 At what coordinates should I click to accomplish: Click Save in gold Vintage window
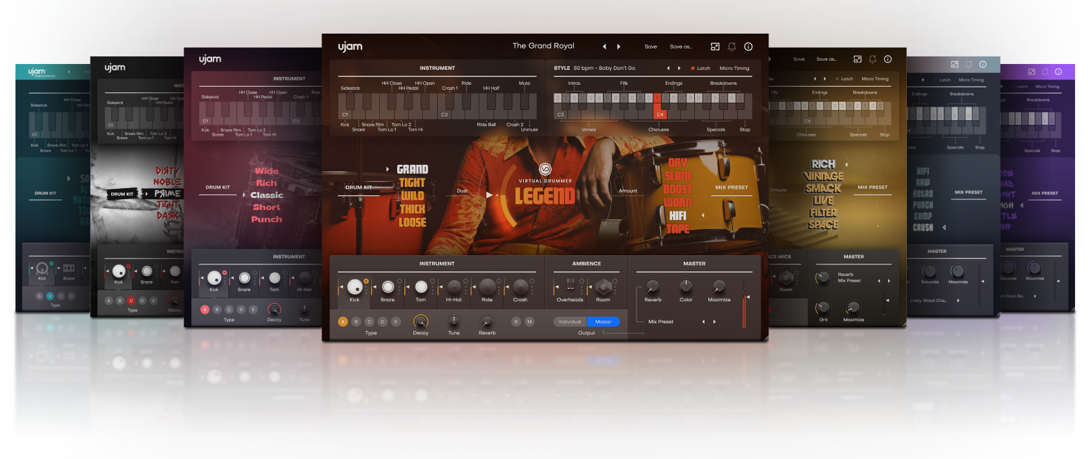pos(799,59)
